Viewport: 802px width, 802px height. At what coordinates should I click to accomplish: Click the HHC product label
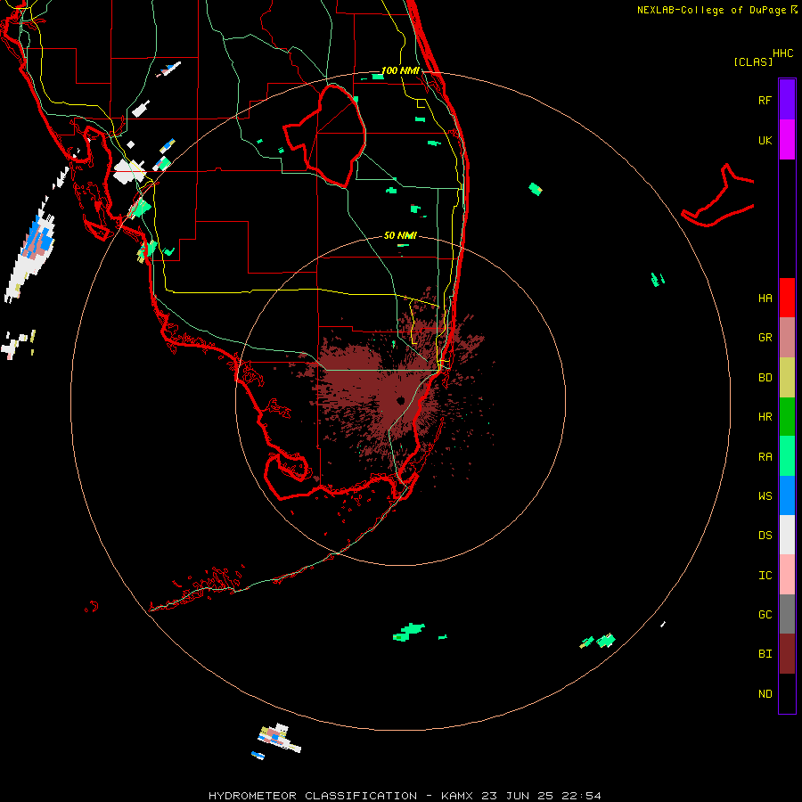coord(783,53)
